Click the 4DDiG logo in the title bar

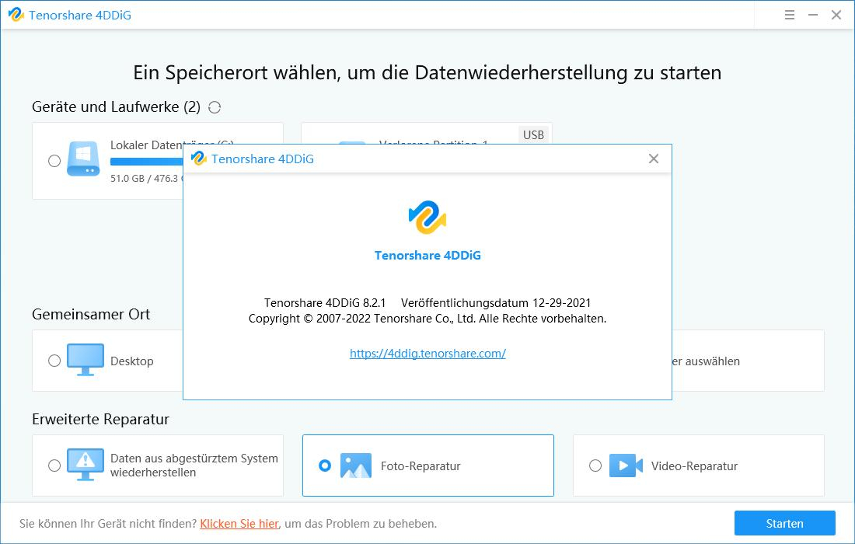(x=16, y=14)
